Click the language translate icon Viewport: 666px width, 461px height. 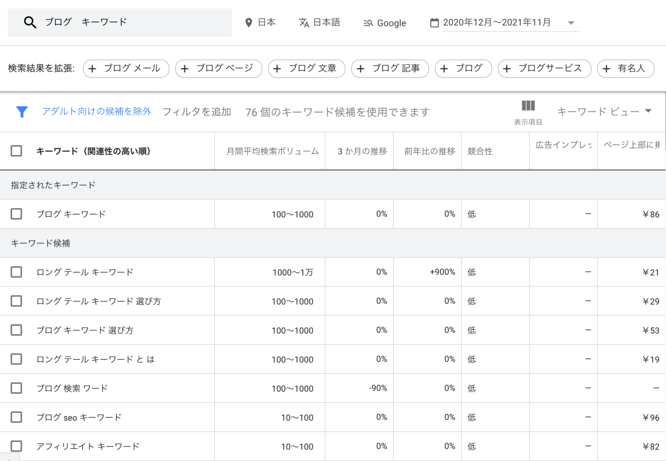pos(304,23)
